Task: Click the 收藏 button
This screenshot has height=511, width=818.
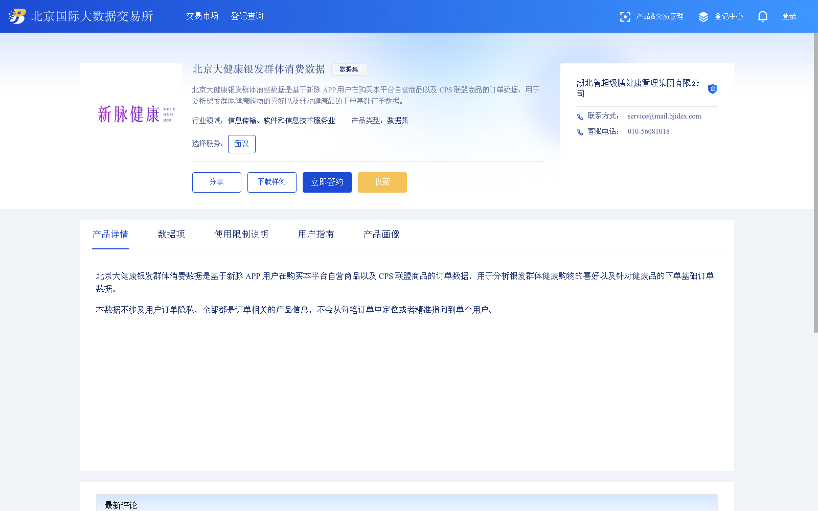Action: 382,182
